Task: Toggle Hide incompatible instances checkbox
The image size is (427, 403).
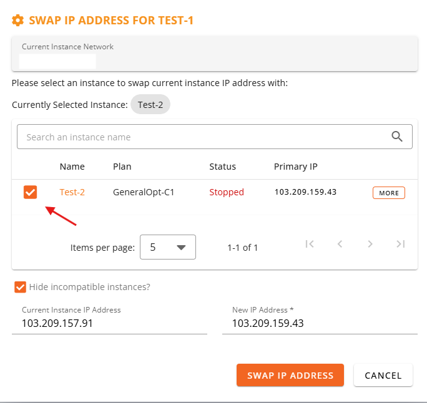Action: (x=20, y=287)
